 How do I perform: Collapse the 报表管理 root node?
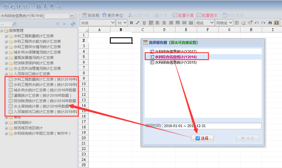(x=2, y=31)
